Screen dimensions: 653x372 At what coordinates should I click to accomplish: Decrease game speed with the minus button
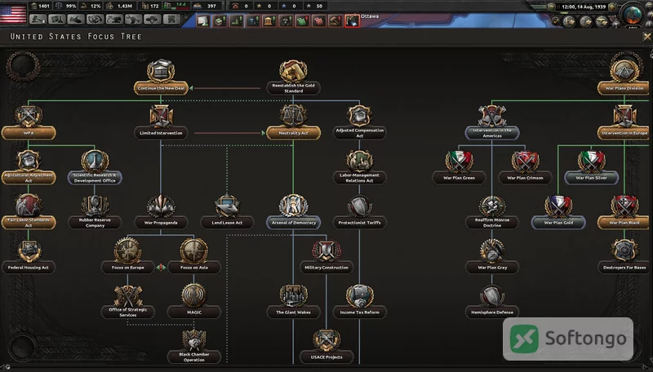tap(552, 7)
